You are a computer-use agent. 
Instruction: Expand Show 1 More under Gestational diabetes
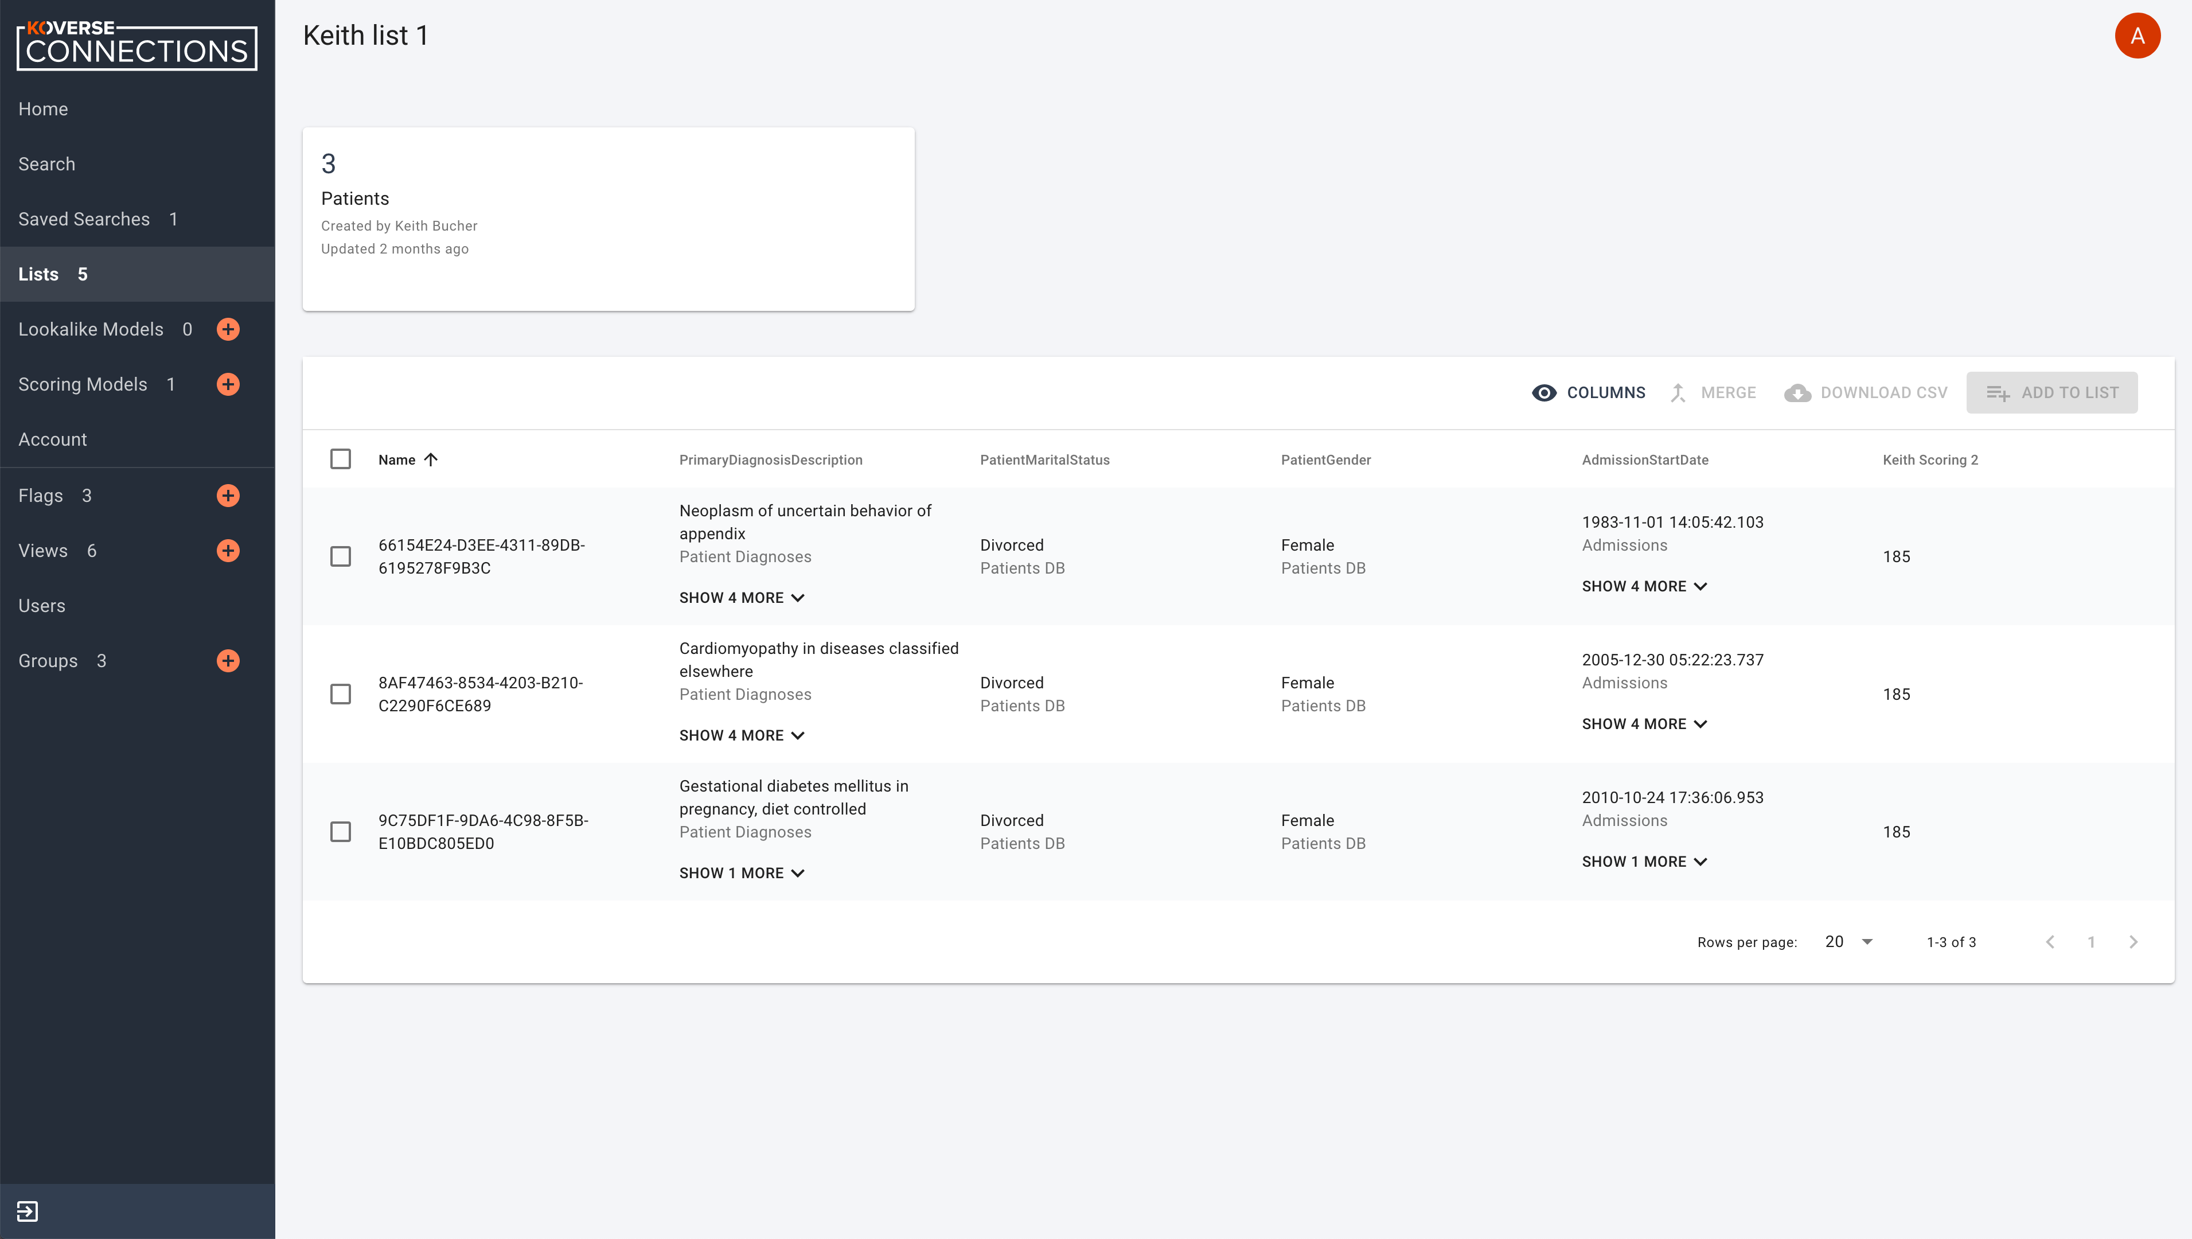742,874
